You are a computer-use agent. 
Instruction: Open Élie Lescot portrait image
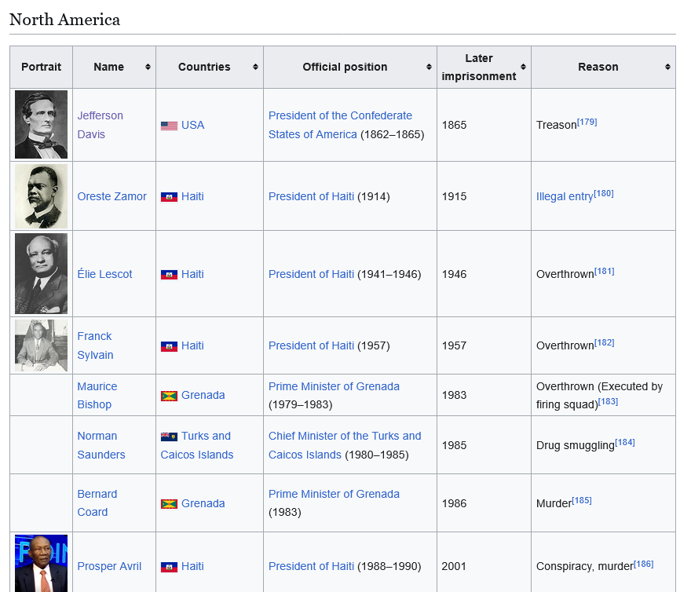(x=41, y=274)
